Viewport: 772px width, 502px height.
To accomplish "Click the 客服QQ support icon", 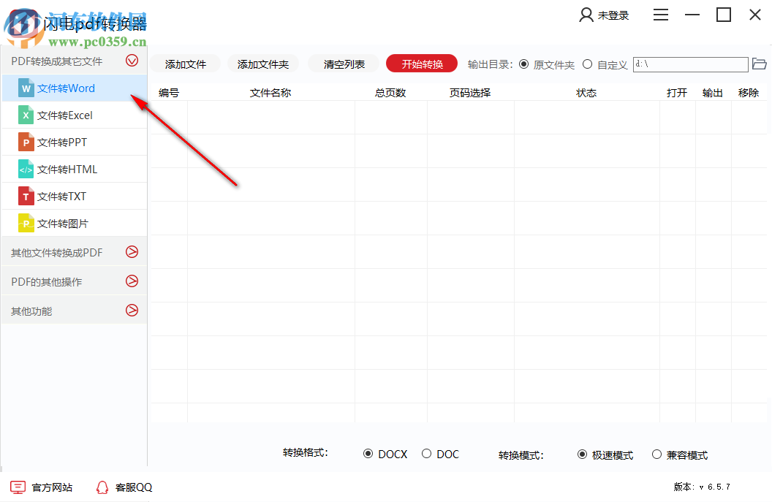I will [102, 487].
